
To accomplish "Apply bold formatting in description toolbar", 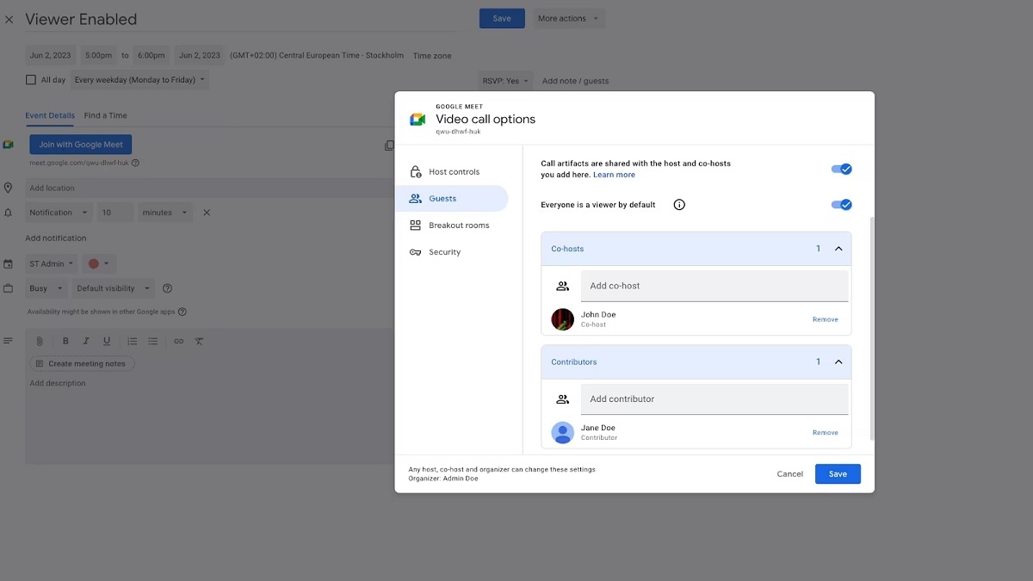I will point(65,341).
